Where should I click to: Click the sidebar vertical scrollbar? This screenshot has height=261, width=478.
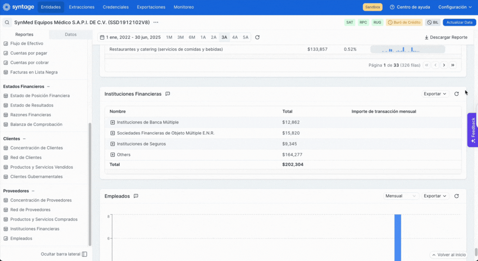[90, 185]
